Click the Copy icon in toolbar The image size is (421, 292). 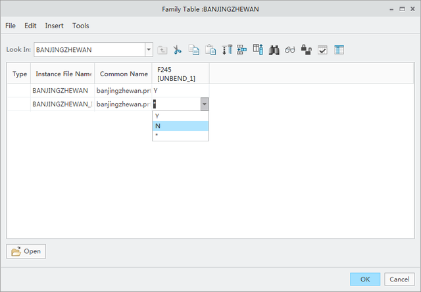coord(193,50)
